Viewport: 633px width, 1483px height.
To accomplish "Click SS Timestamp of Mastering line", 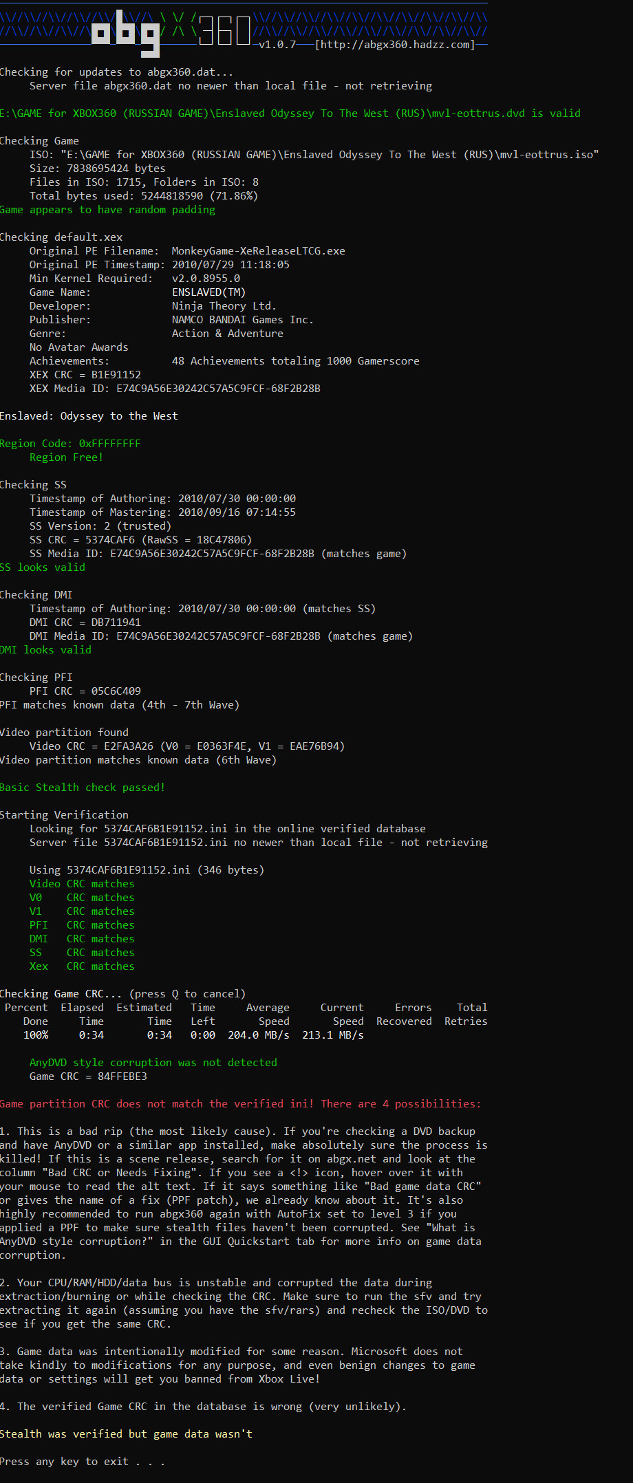I will [162, 512].
